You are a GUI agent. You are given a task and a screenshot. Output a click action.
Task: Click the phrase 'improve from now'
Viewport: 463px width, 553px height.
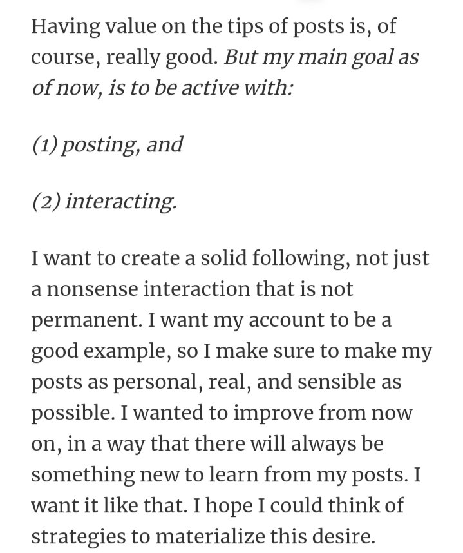coord(323,413)
